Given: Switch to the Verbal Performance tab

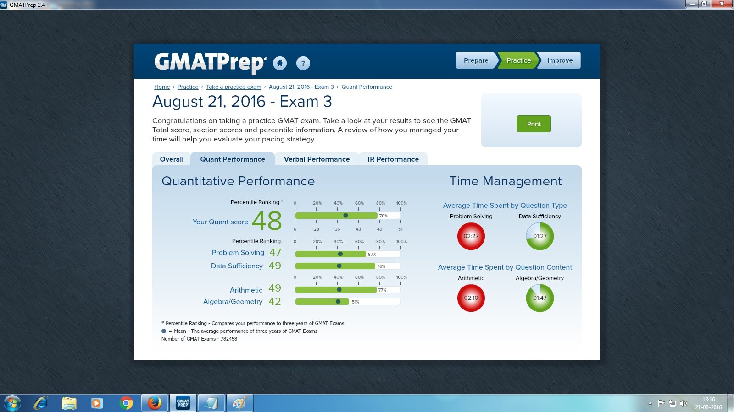Looking at the screenshot, I should [317, 159].
